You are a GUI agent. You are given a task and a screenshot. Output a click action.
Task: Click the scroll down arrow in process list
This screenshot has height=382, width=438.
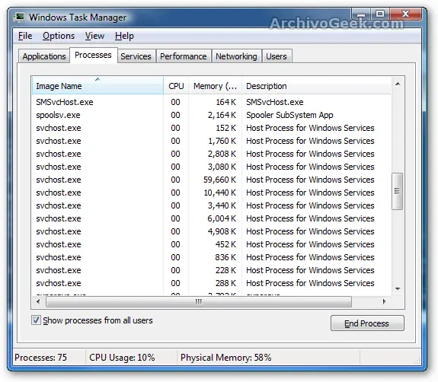pyautogui.click(x=398, y=289)
